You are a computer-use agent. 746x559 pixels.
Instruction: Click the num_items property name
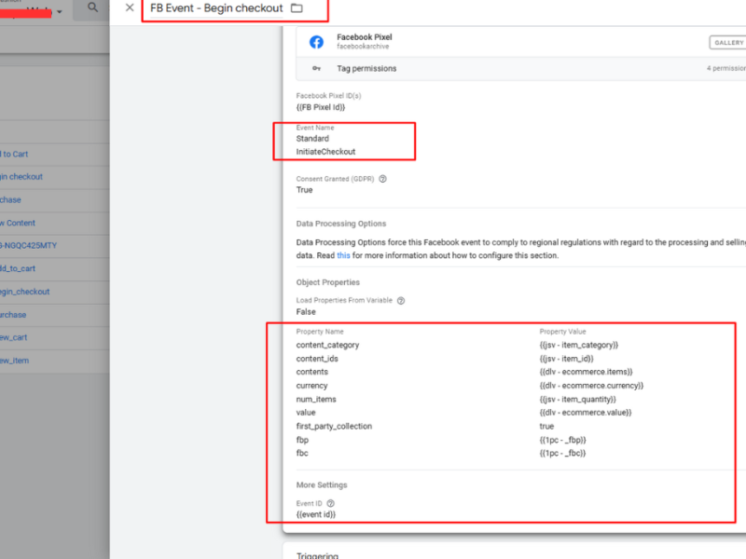click(316, 400)
